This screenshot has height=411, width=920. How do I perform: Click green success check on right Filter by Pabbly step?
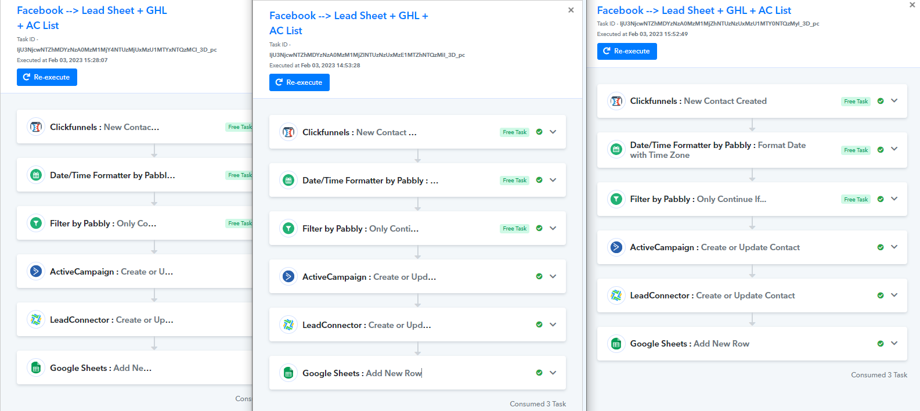tap(881, 199)
